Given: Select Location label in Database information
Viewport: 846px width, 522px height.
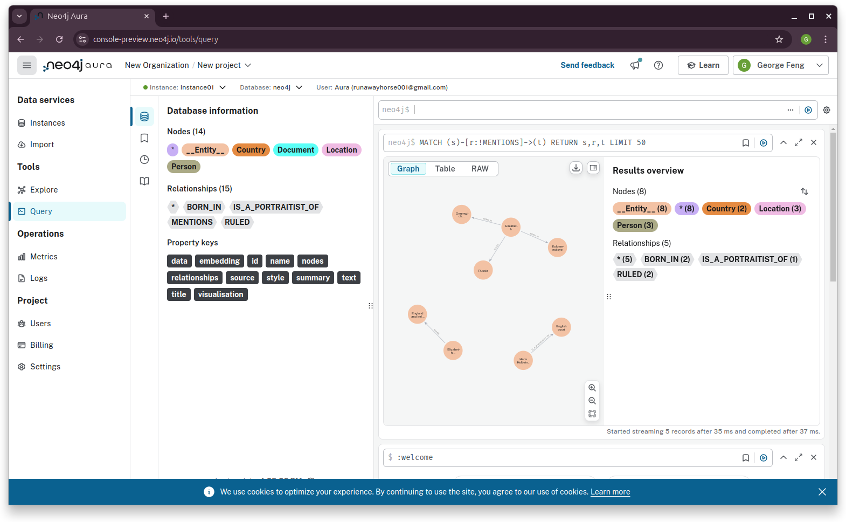Looking at the screenshot, I should (x=342, y=150).
